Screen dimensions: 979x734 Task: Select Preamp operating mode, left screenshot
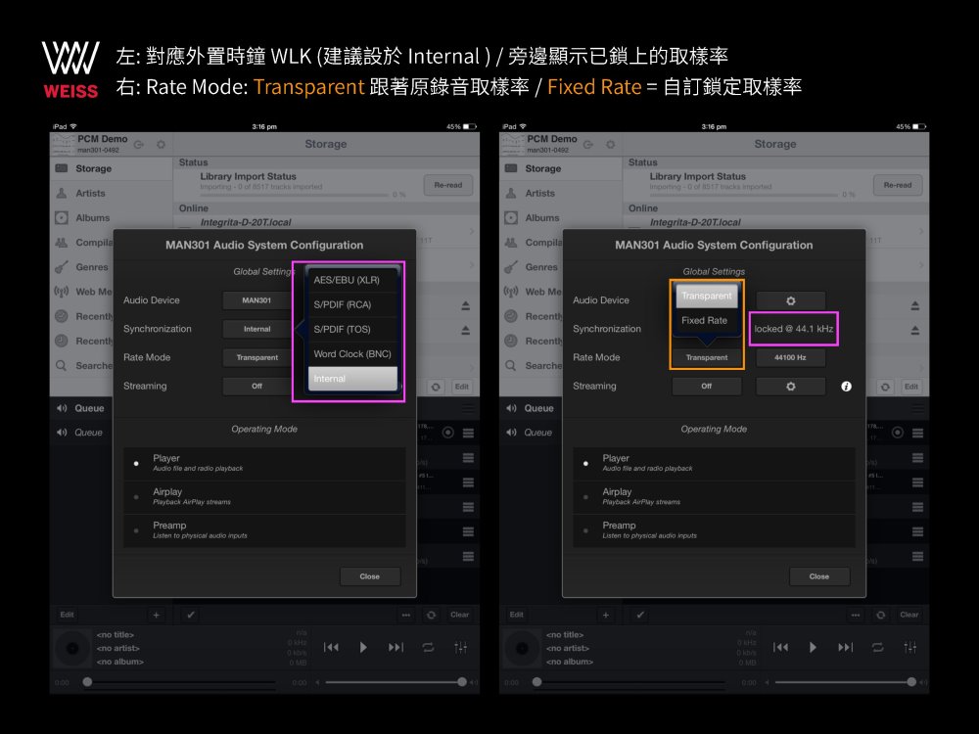264,530
